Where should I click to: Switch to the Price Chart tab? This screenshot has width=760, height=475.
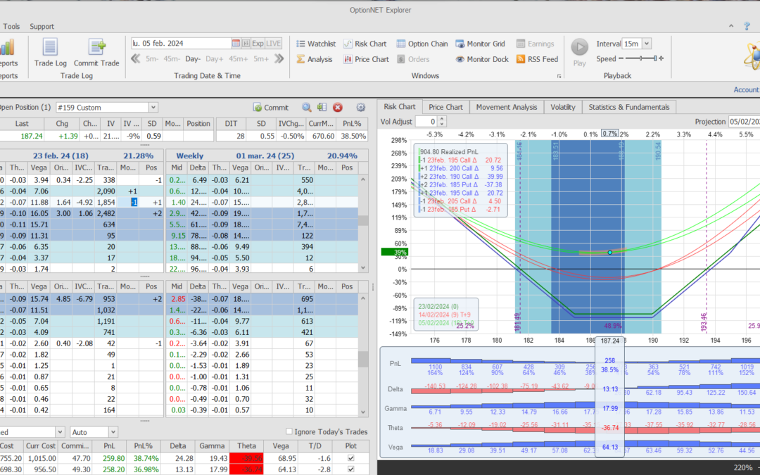click(x=445, y=107)
